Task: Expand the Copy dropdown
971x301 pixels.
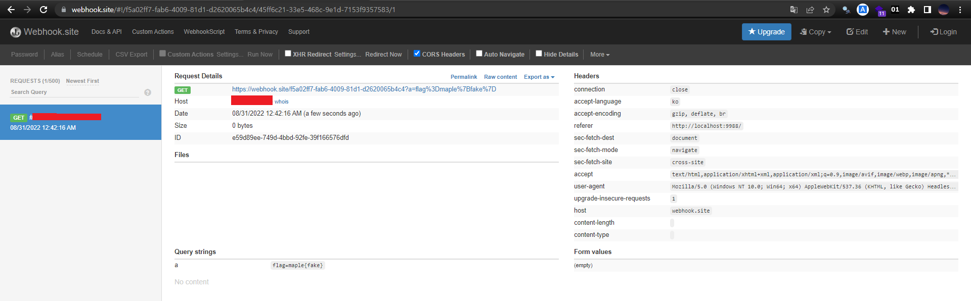Action: 815,32
